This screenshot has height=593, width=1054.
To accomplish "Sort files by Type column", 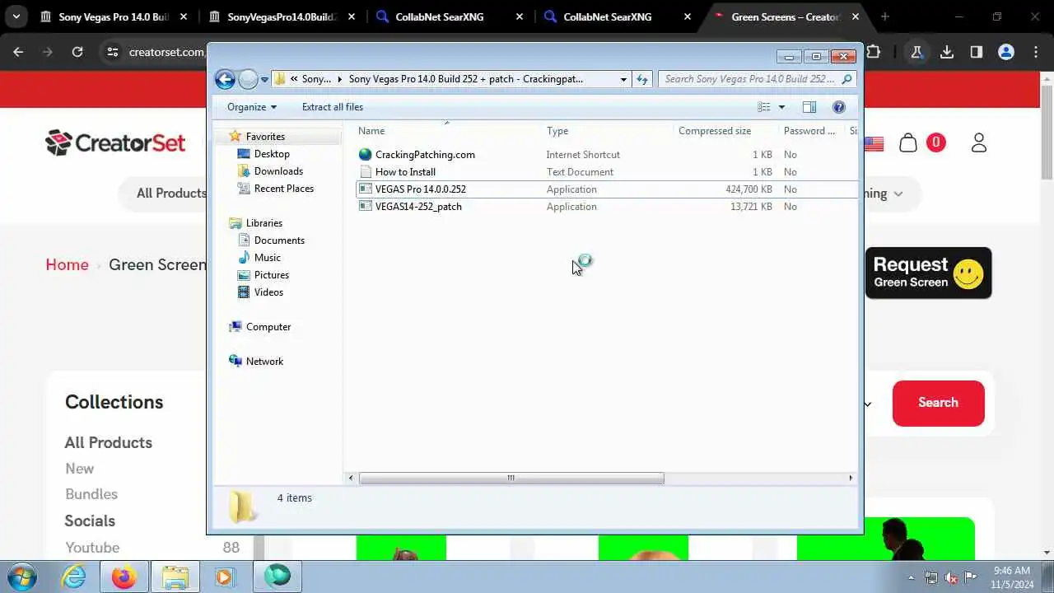I will (557, 131).
